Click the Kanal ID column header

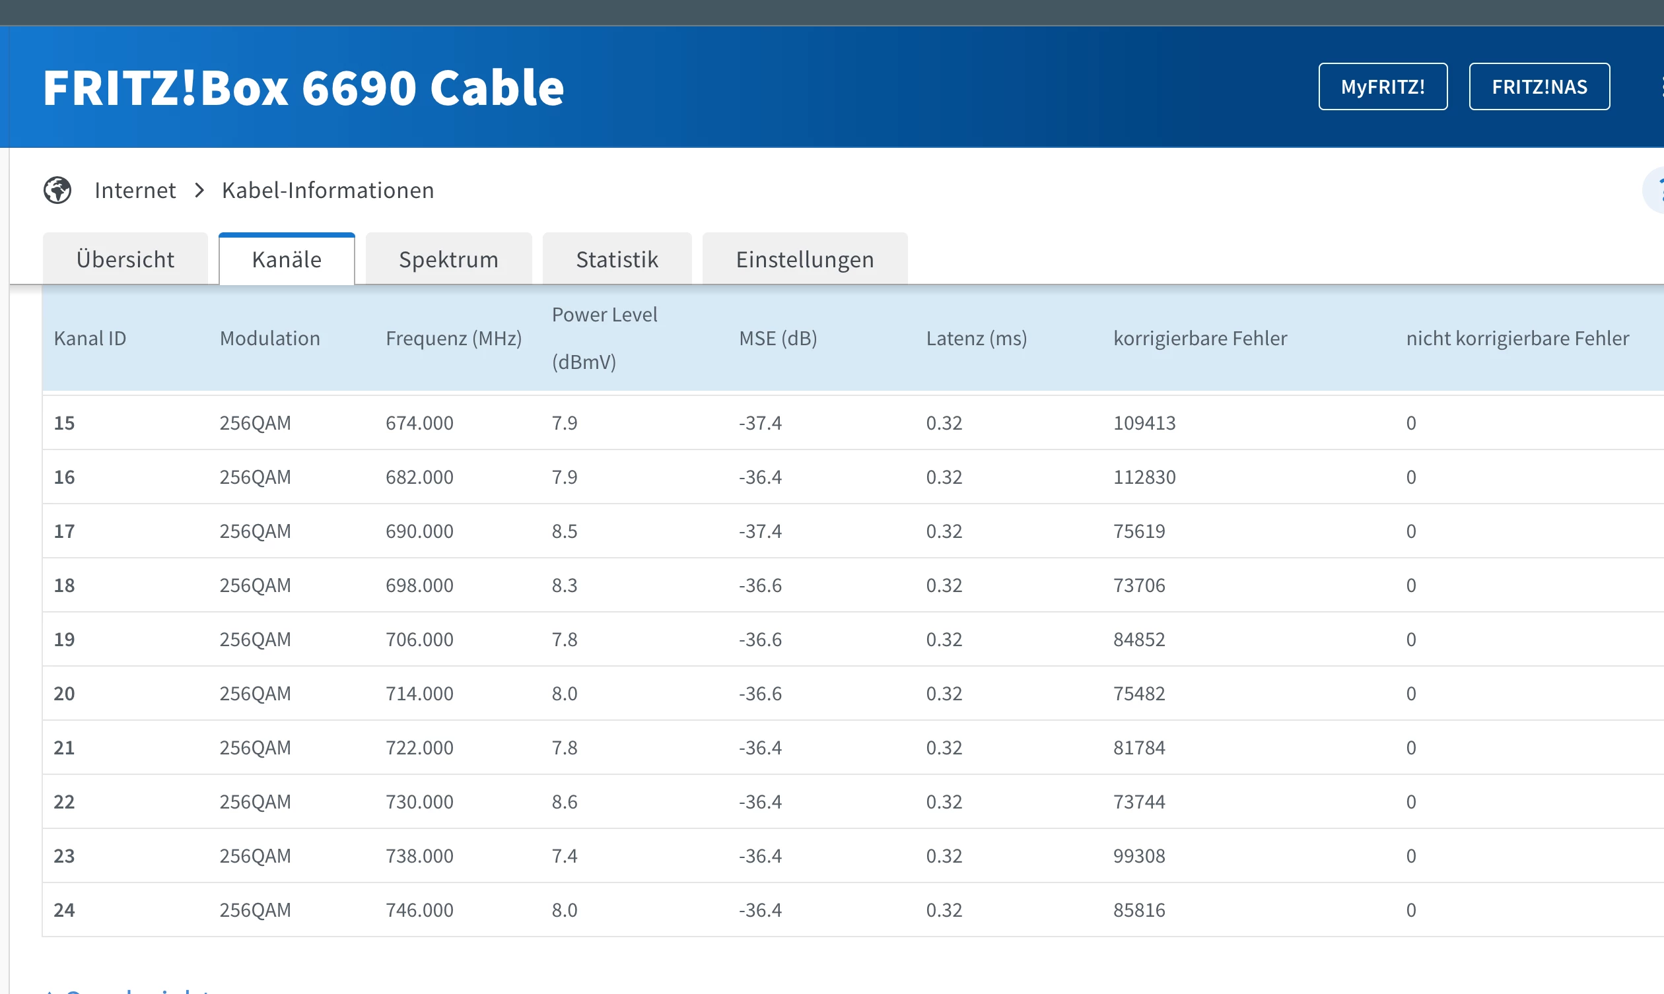point(90,338)
